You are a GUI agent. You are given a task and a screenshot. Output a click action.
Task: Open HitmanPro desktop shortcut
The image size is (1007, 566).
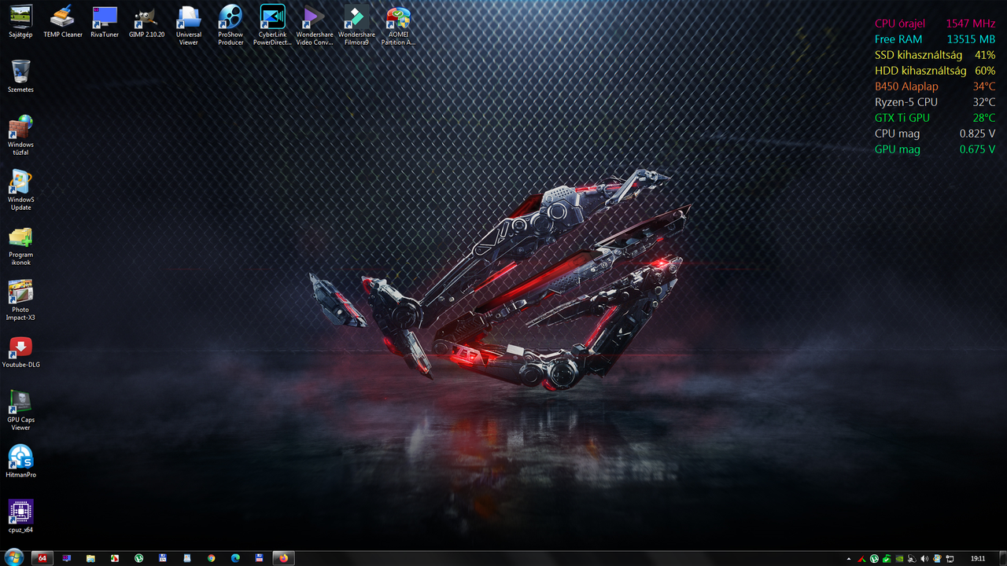pos(20,461)
